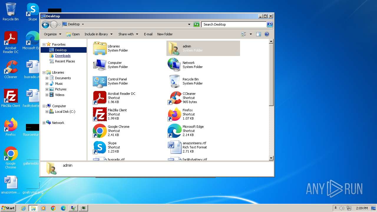Click the Back navigation arrow in Explorer

(45, 24)
